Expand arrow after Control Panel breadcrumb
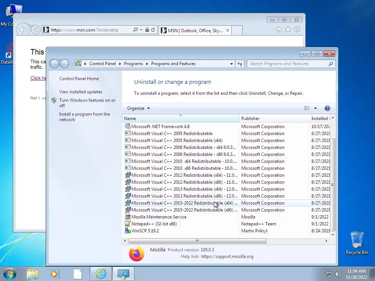 120,64
